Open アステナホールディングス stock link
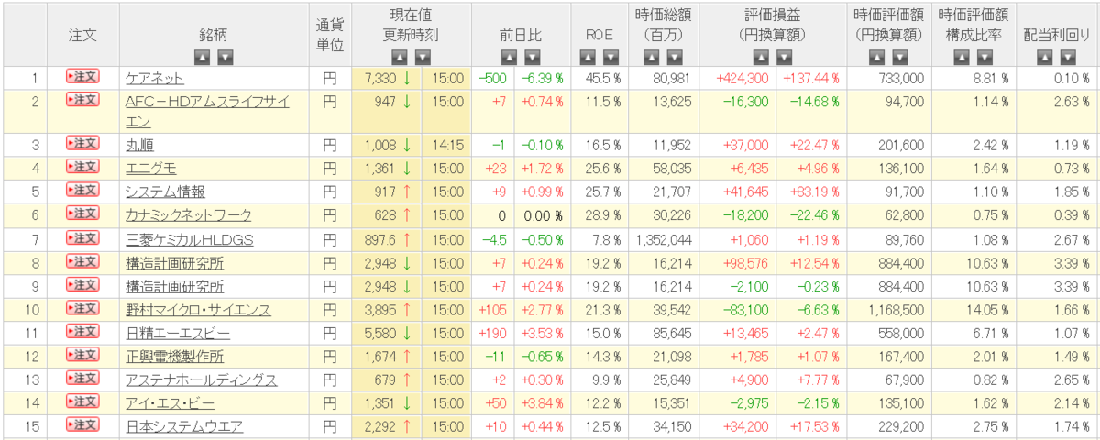Screen dimensions: 1100x440 (201, 380)
